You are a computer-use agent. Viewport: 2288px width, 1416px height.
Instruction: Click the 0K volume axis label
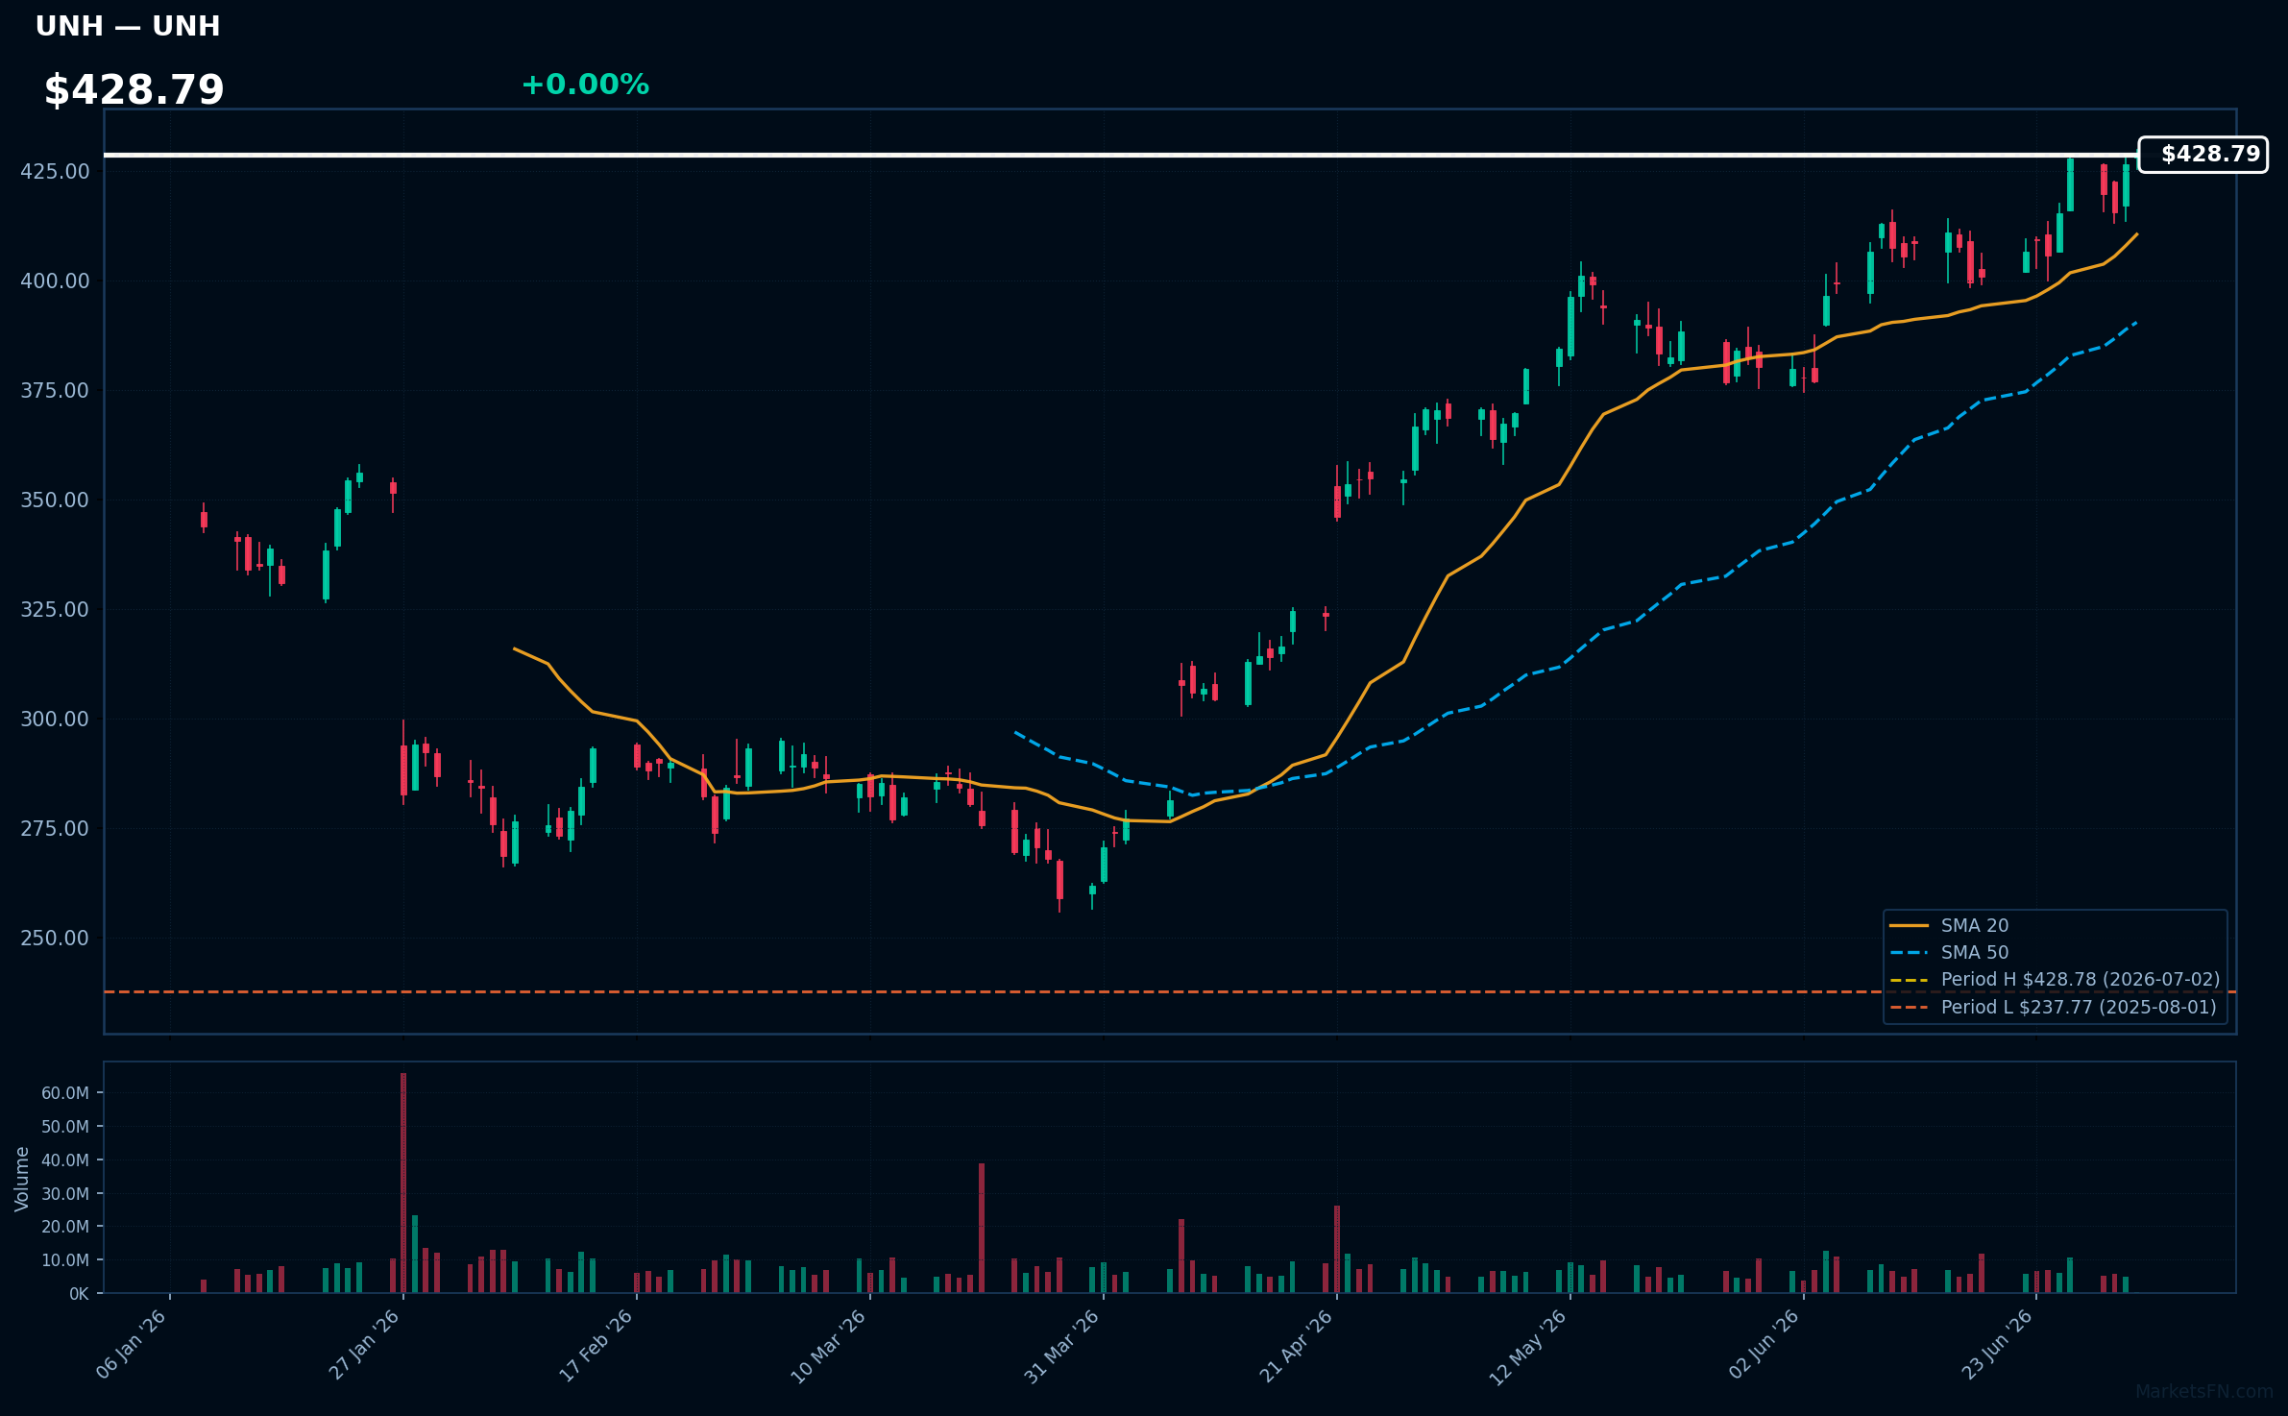[79, 1294]
